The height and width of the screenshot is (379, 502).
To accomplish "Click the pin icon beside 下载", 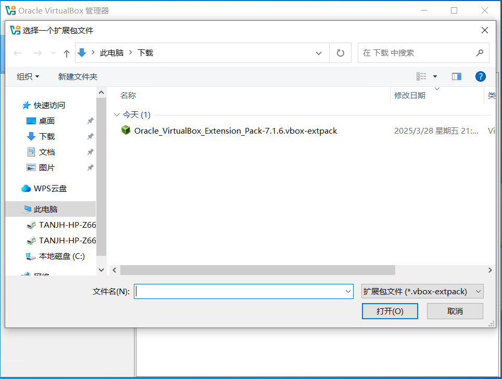I will coord(90,136).
